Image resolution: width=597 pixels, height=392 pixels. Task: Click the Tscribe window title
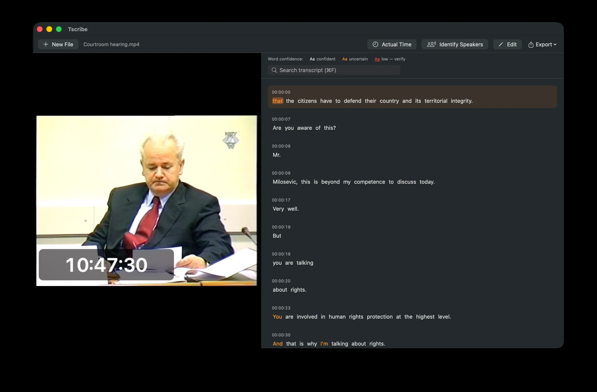pos(78,29)
